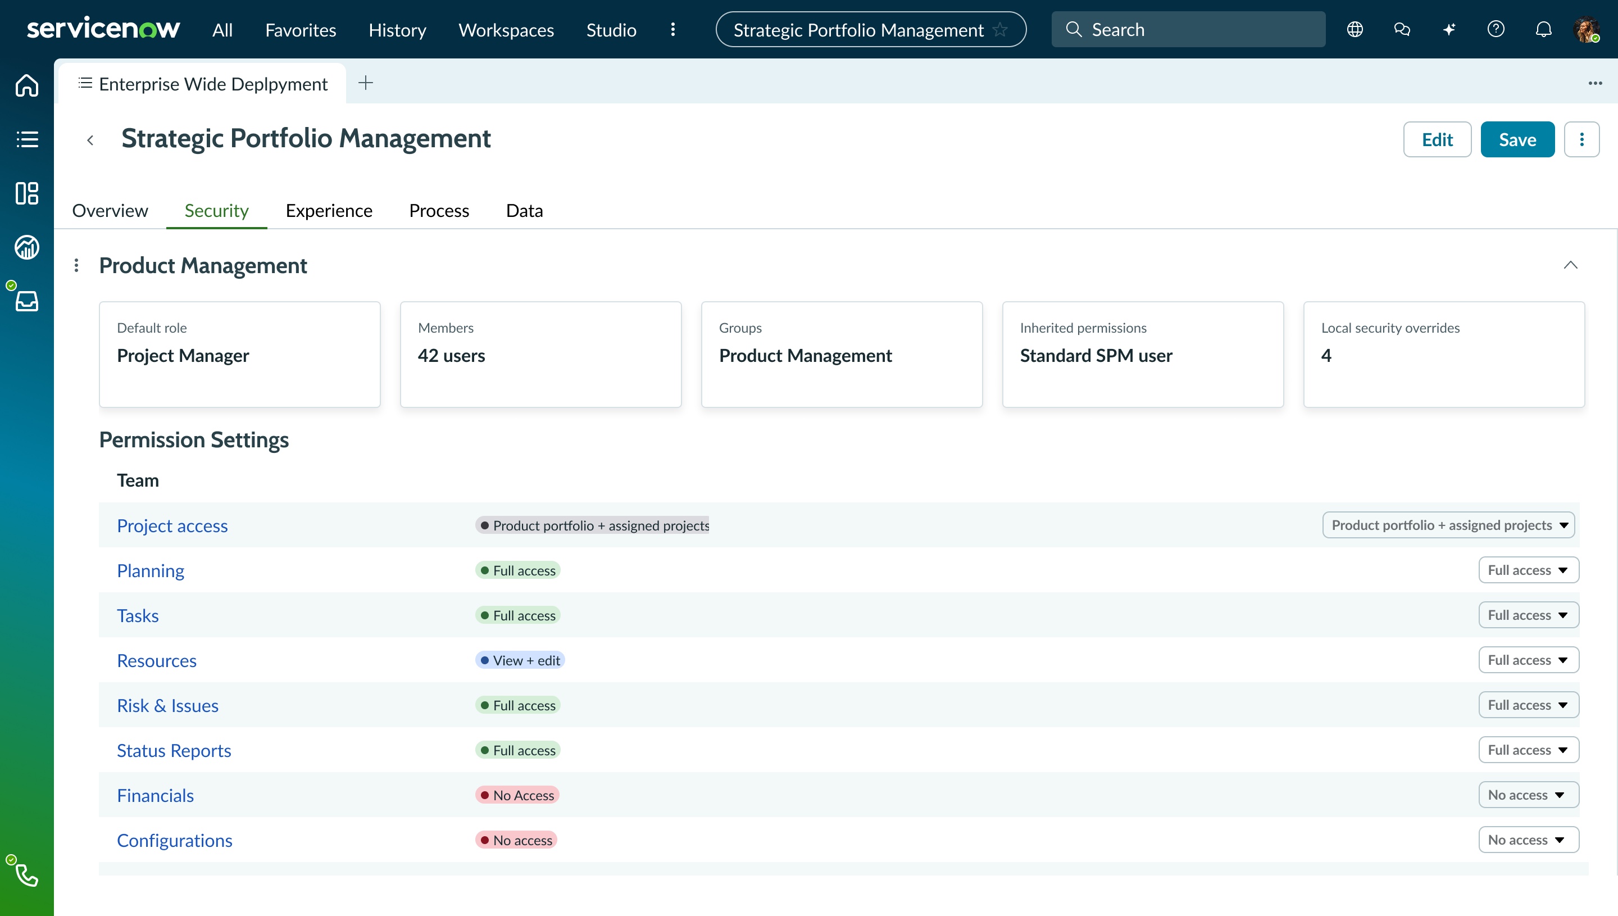Viewport: 1618px width, 916px height.
Task: Open the Financials No access dropdown
Action: point(1528,795)
